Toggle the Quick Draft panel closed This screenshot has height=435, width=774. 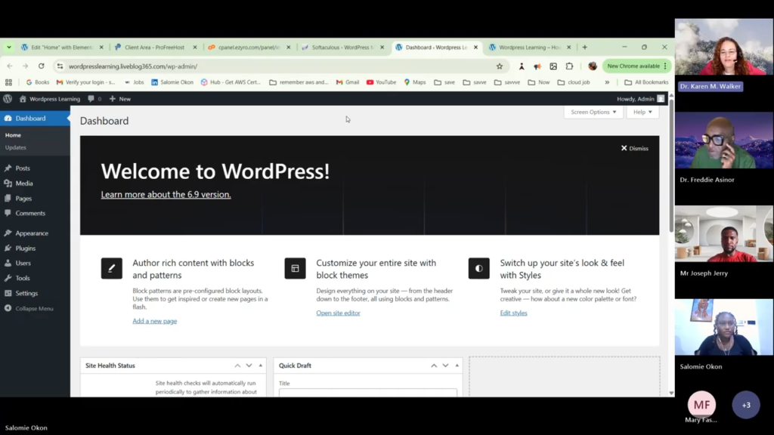pyautogui.click(x=457, y=366)
